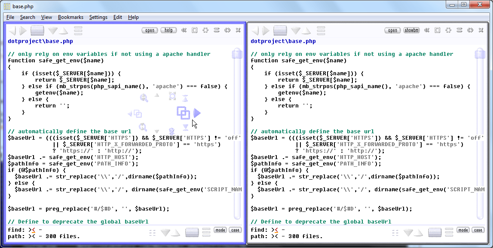493x248 pixels.
Task: Close the left pane with X icon
Action: 238,30
